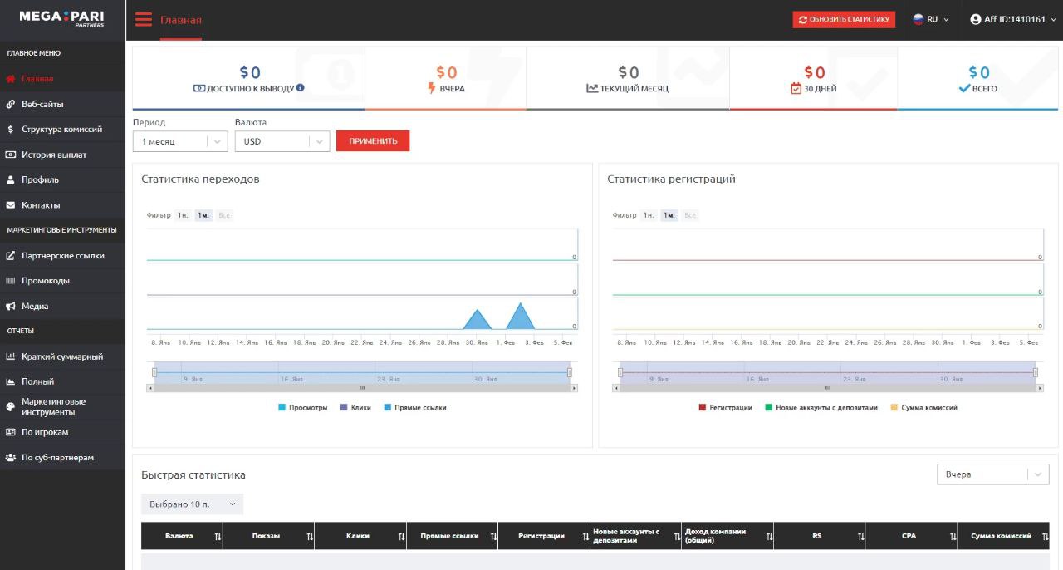The width and height of the screenshot is (1063, 570).
Task: Open the Период dropdown
Action: pos(180,141)
